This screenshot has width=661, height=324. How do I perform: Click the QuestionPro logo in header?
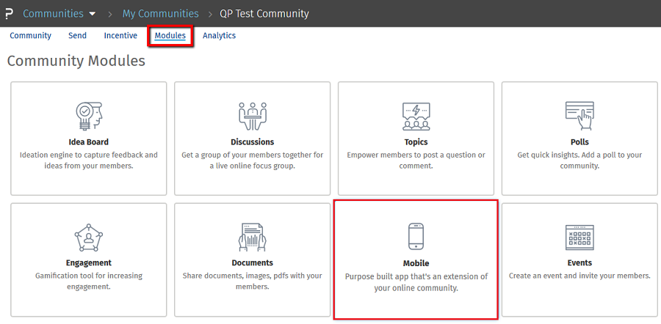coord(9,13)
